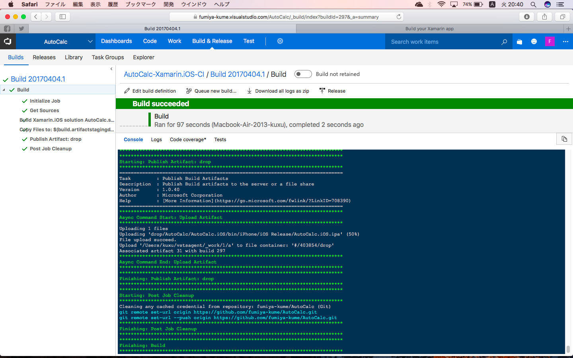Switch to the Logs tab
This screenshot has width=573, height=358.
(x=156, y=139)
